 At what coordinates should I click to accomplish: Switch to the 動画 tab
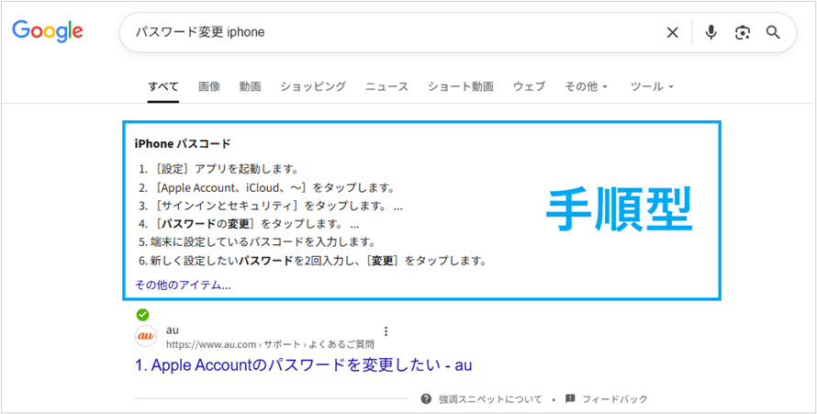(x=250, y=86)
